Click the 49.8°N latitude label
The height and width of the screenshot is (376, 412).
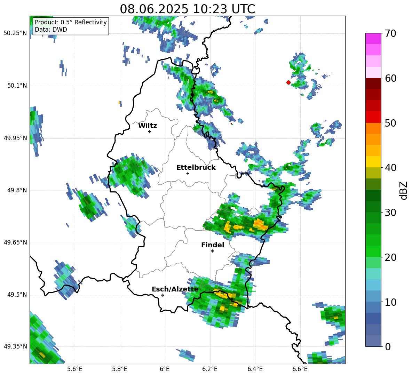click(17, 190)
